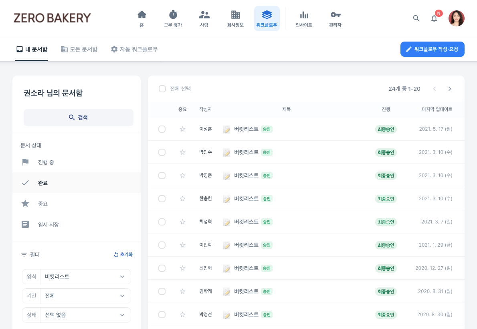Screen dimensions: 477x329
Task: Check the 최진혁 row checkbox
Action: pyautogui.click(x=162, y=268)
